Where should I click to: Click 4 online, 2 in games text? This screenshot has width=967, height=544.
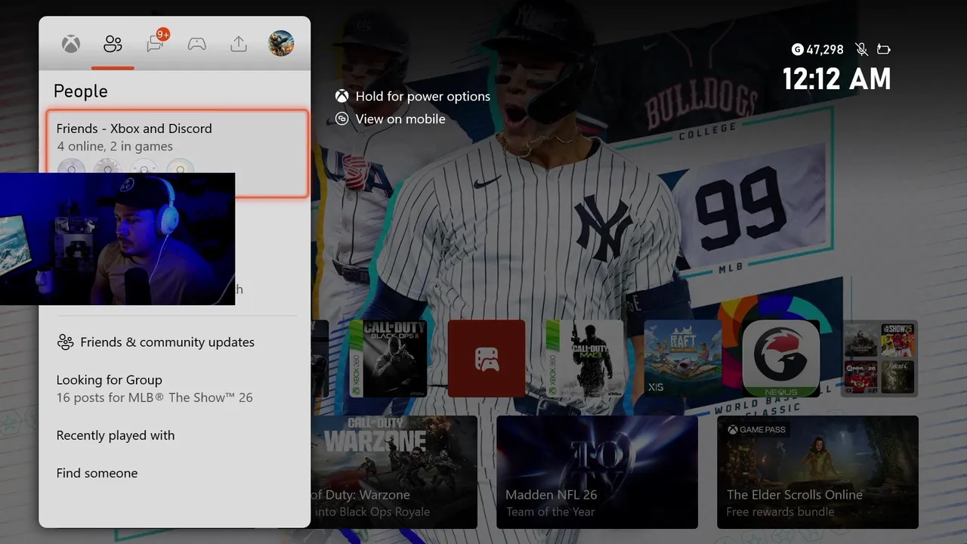tap(115, 147)
